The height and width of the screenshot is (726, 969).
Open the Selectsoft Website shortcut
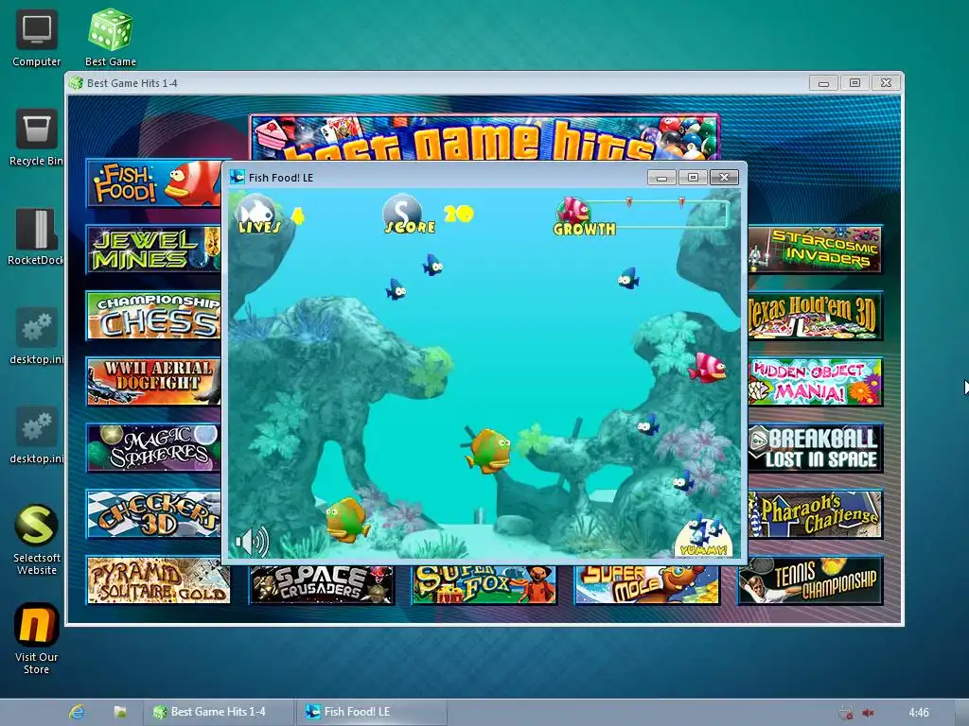coord(37,540)
